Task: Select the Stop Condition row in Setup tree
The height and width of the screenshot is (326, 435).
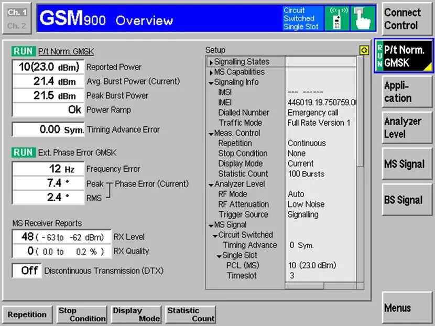Action: (x=281, y=154)
